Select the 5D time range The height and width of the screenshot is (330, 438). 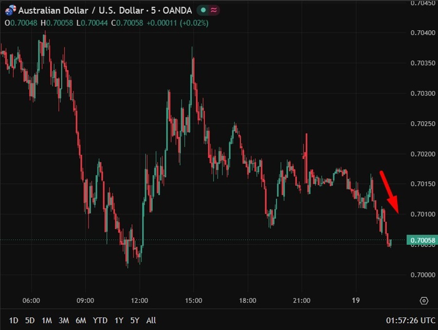point(30,320)
